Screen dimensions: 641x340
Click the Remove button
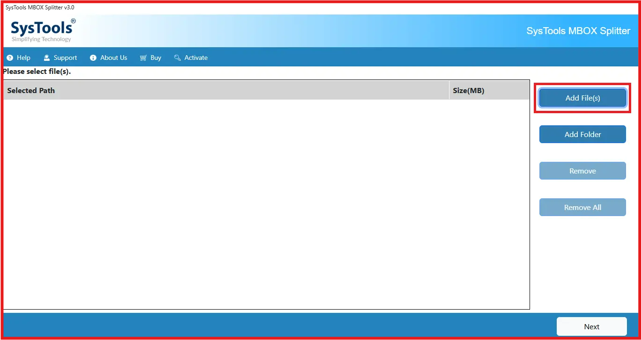pos(582,171)
